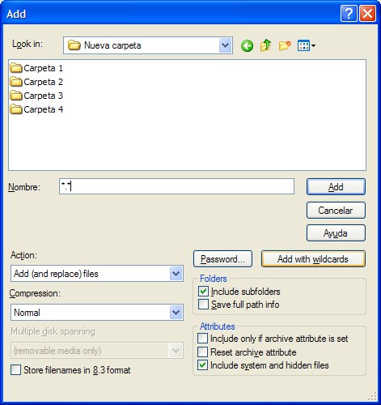This screenshot has height=405, width=381.
Task: Select the Carpeta 4 folder
Action: tap(36, 109)
